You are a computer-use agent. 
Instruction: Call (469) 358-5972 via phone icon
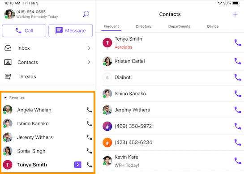point(238,126)
